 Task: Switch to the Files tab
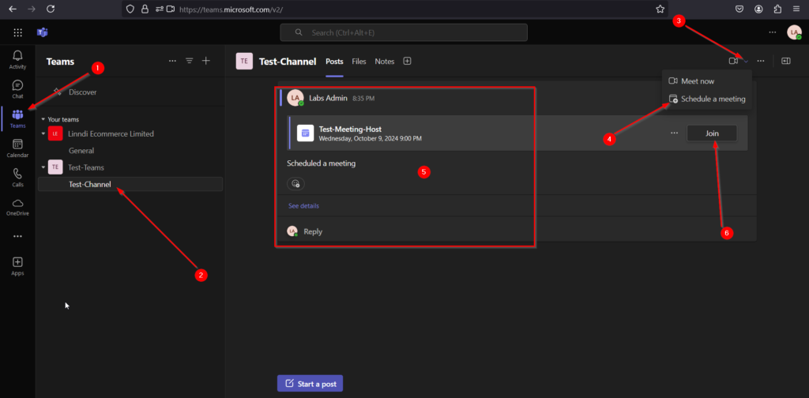pyautogui.click(x=359, y=62)
